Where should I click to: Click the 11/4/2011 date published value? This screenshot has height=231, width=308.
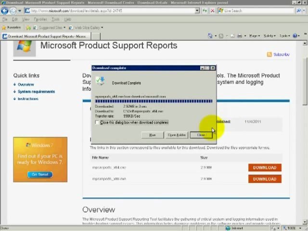[253, 122]
